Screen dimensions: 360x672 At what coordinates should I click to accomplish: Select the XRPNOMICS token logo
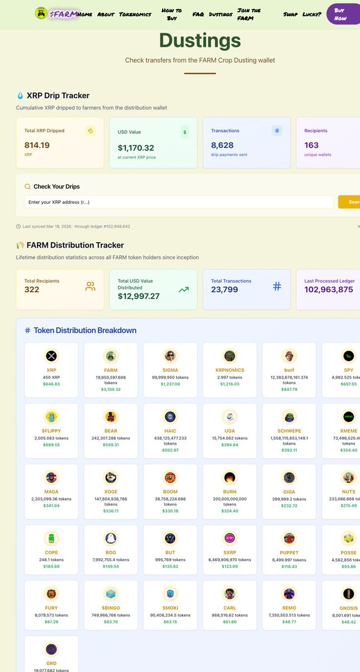(x=230, y=356)
